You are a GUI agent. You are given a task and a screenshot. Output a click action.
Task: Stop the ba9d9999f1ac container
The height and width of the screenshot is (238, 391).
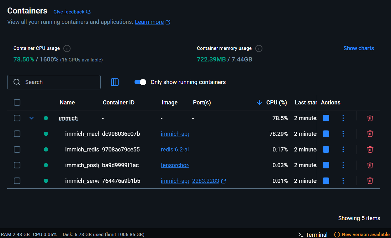coord(326,165)
